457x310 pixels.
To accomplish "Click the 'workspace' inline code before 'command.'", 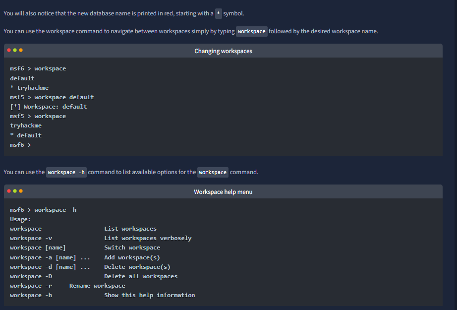I will (x=213, y=172).
